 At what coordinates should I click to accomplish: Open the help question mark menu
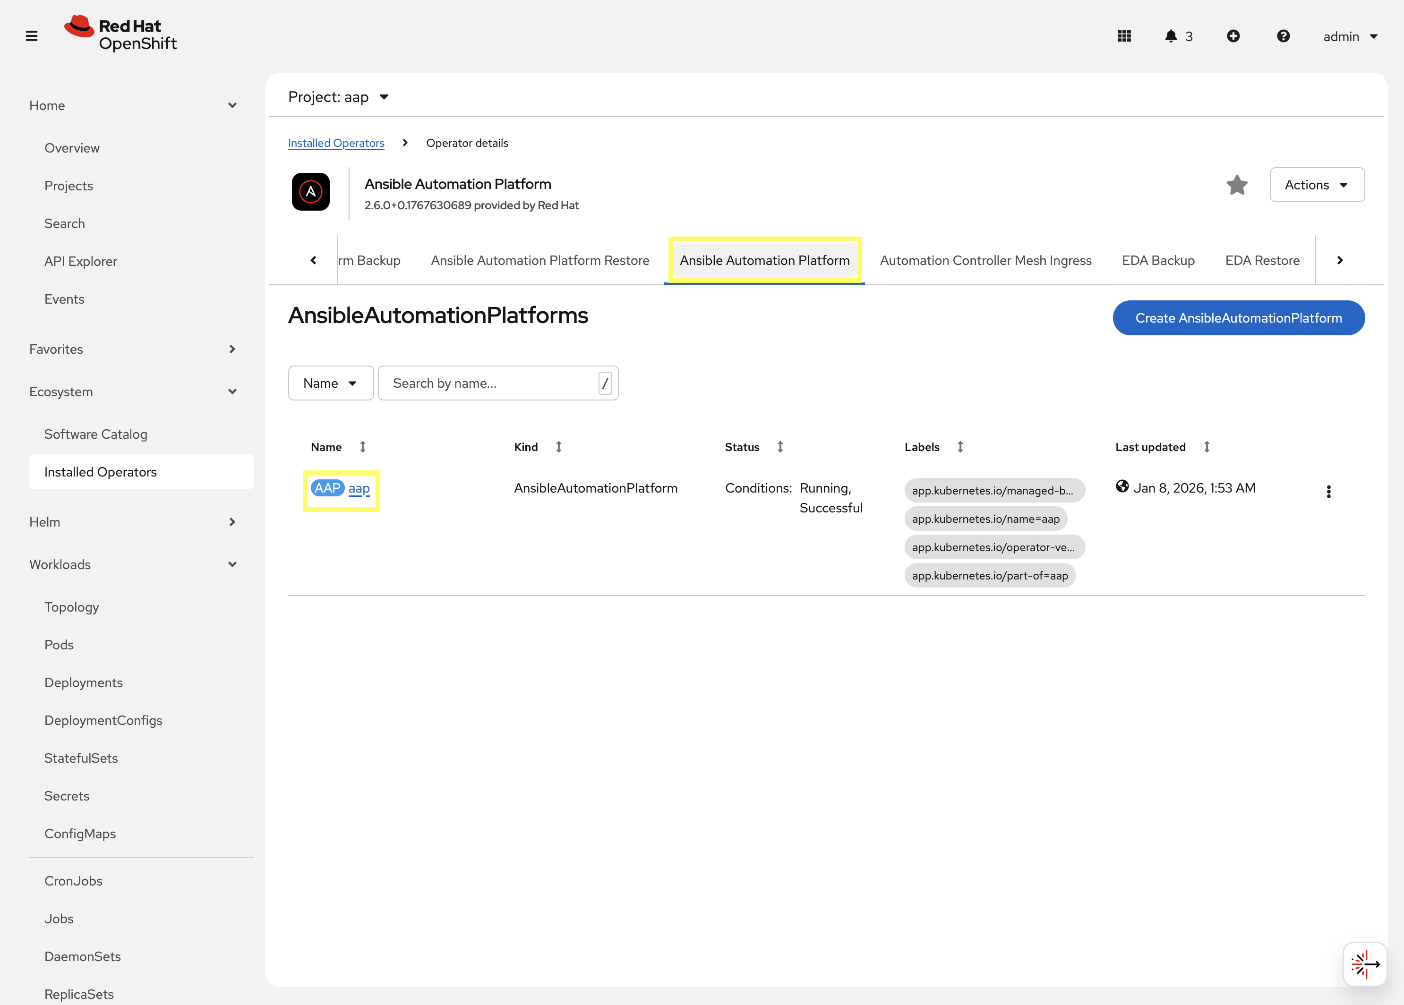1283,36
